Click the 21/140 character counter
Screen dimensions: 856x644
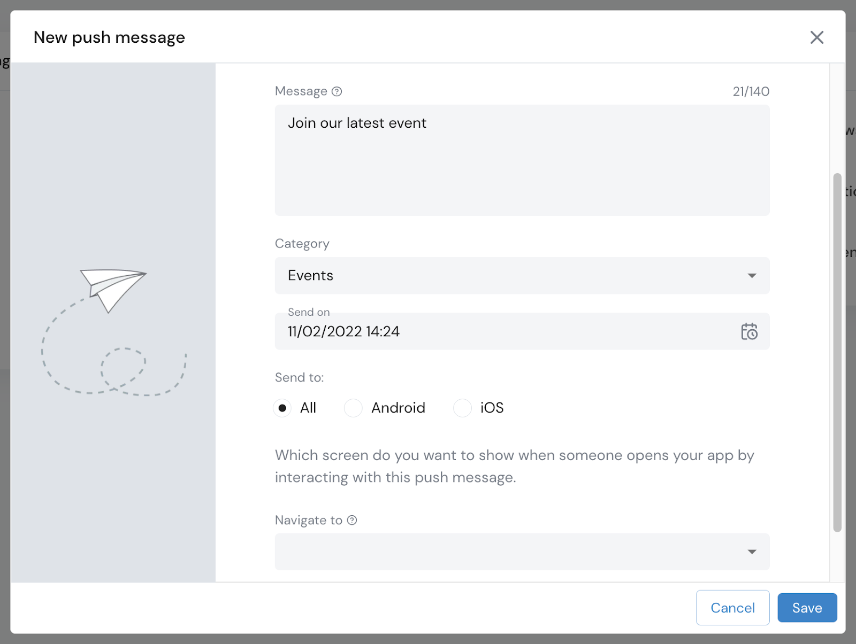(751, 91)
